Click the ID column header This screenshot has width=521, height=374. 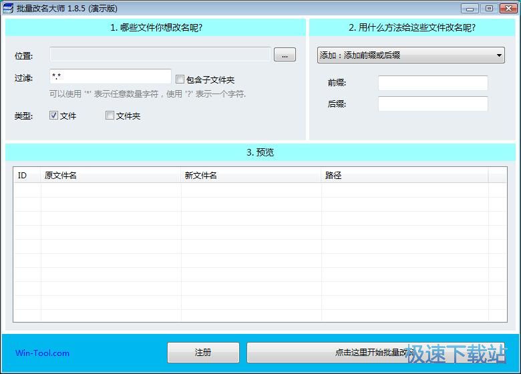point(27,175)
